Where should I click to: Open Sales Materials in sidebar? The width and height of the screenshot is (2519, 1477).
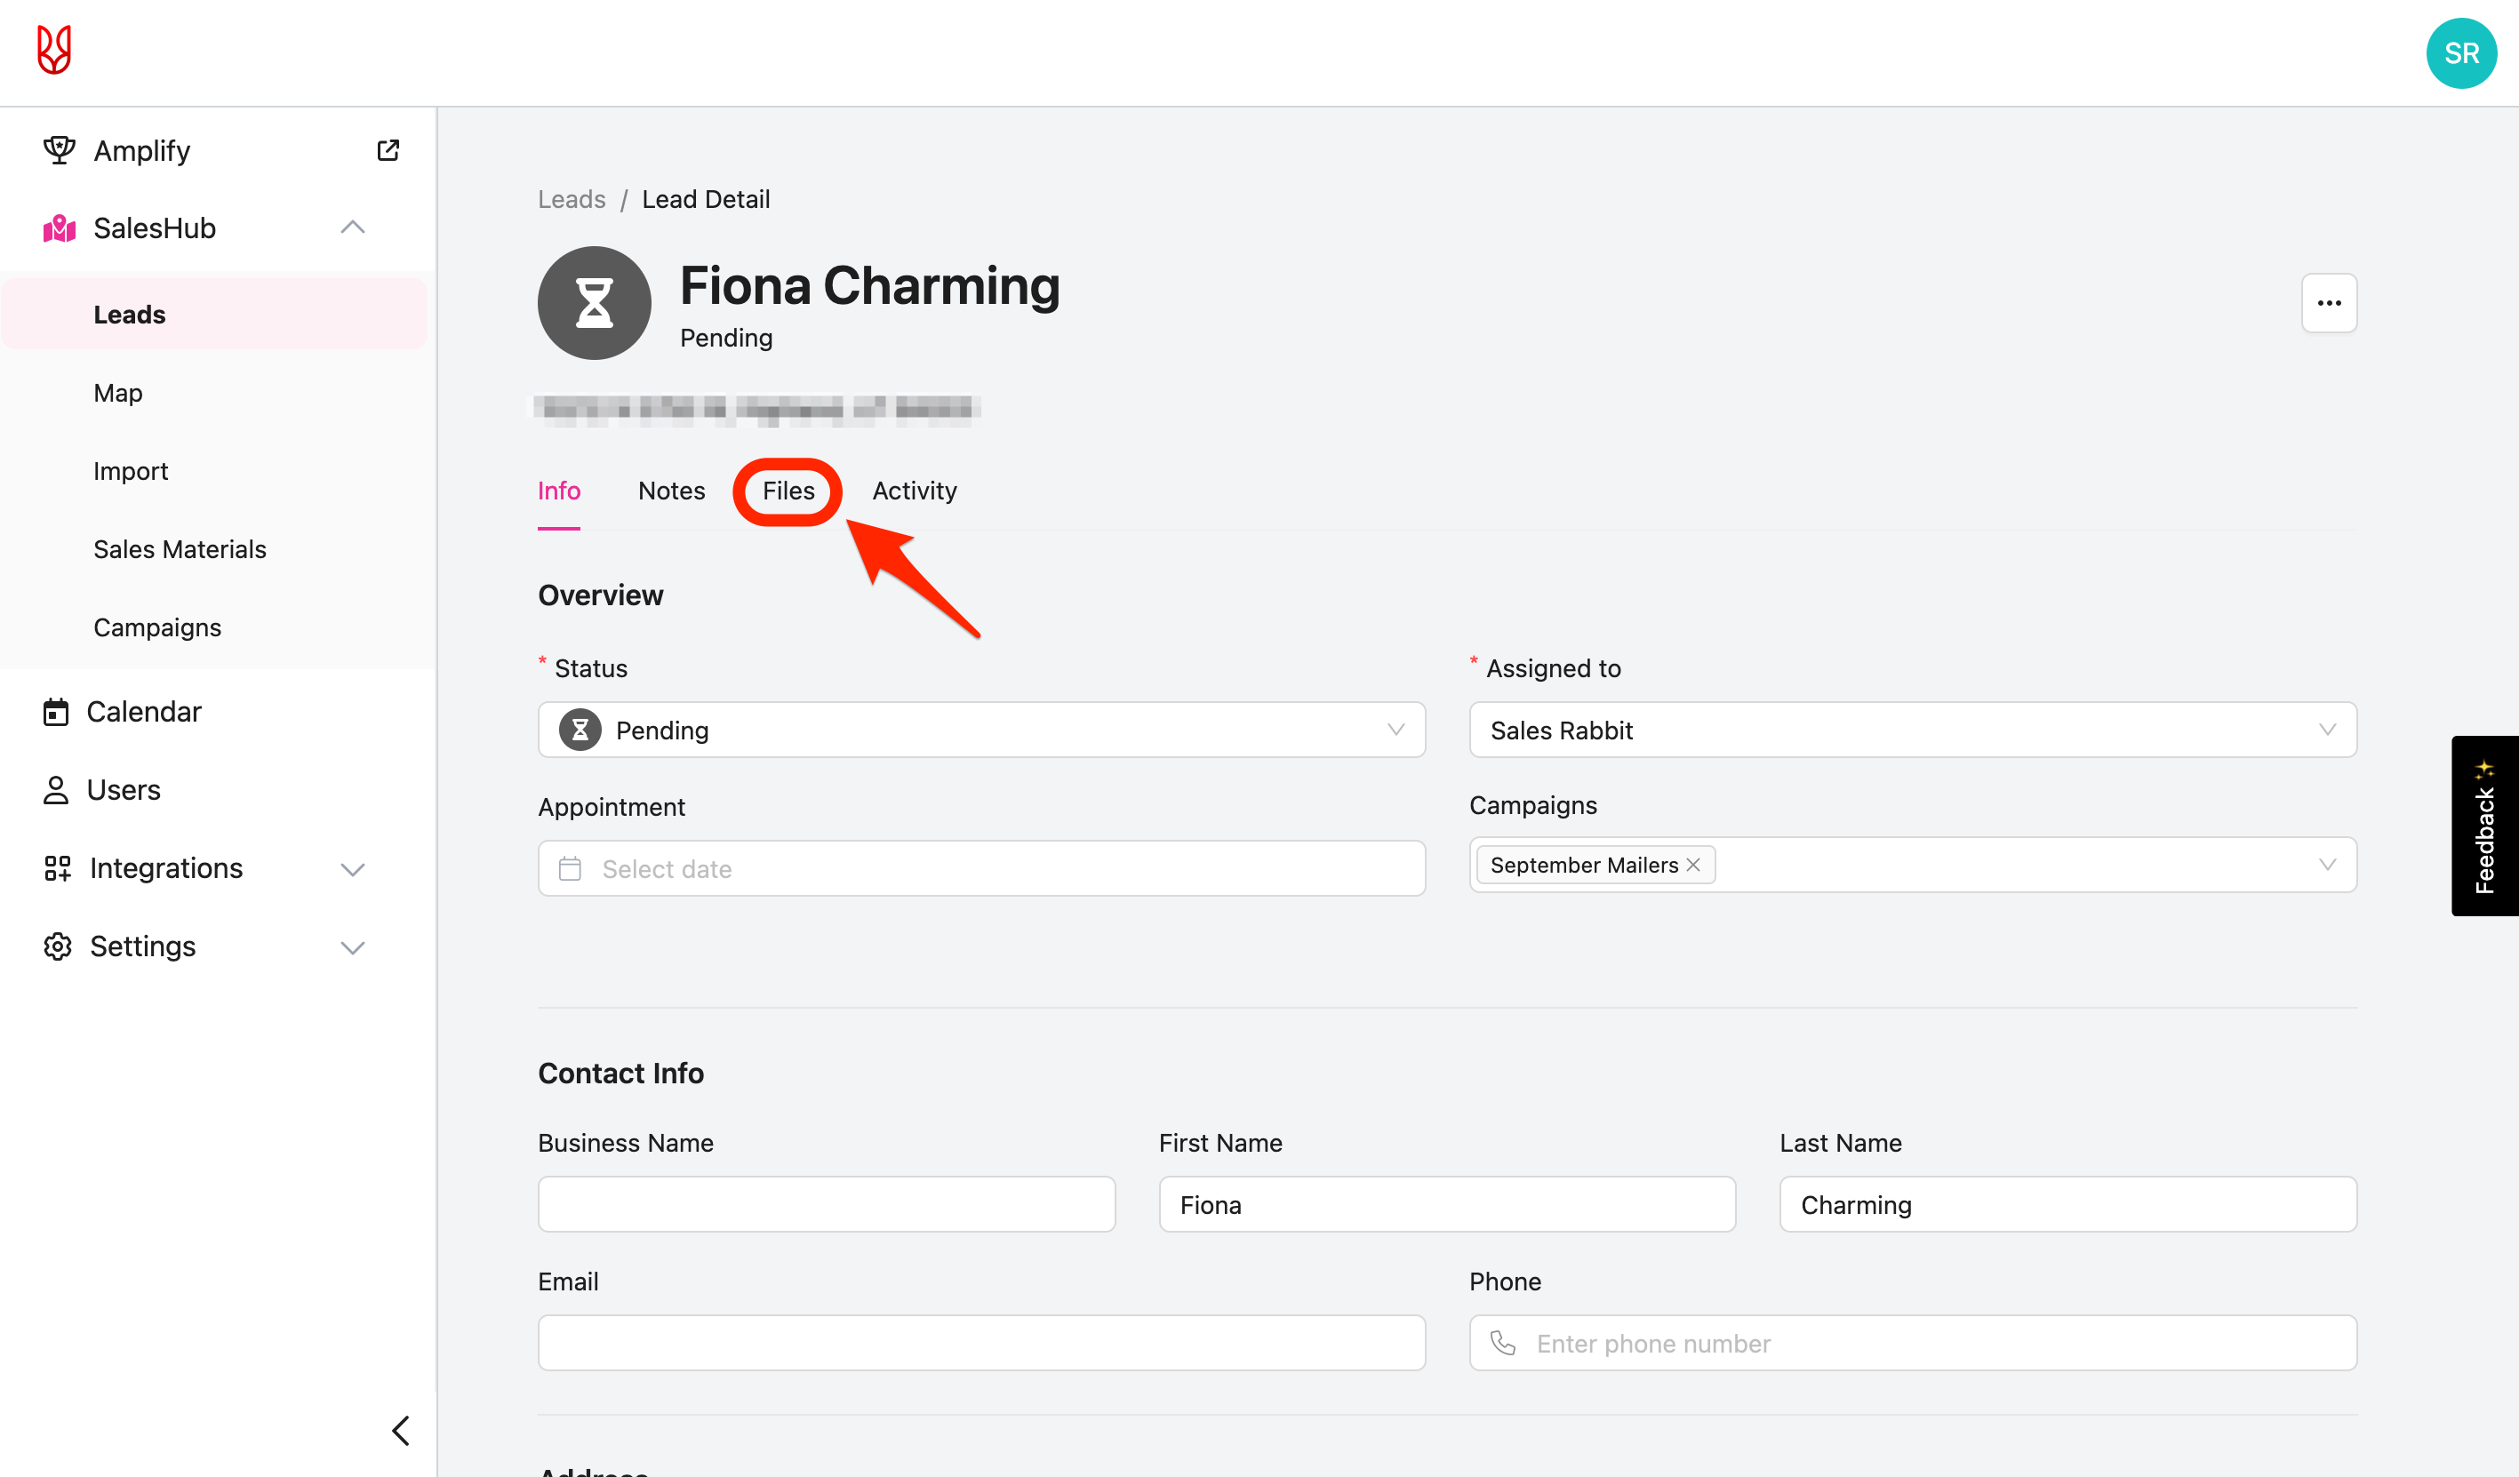click(180, 548)
